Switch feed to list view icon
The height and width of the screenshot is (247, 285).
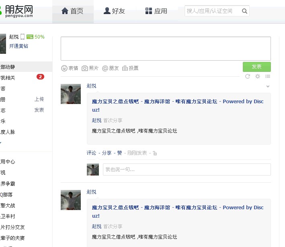click(x=268, y=76)
